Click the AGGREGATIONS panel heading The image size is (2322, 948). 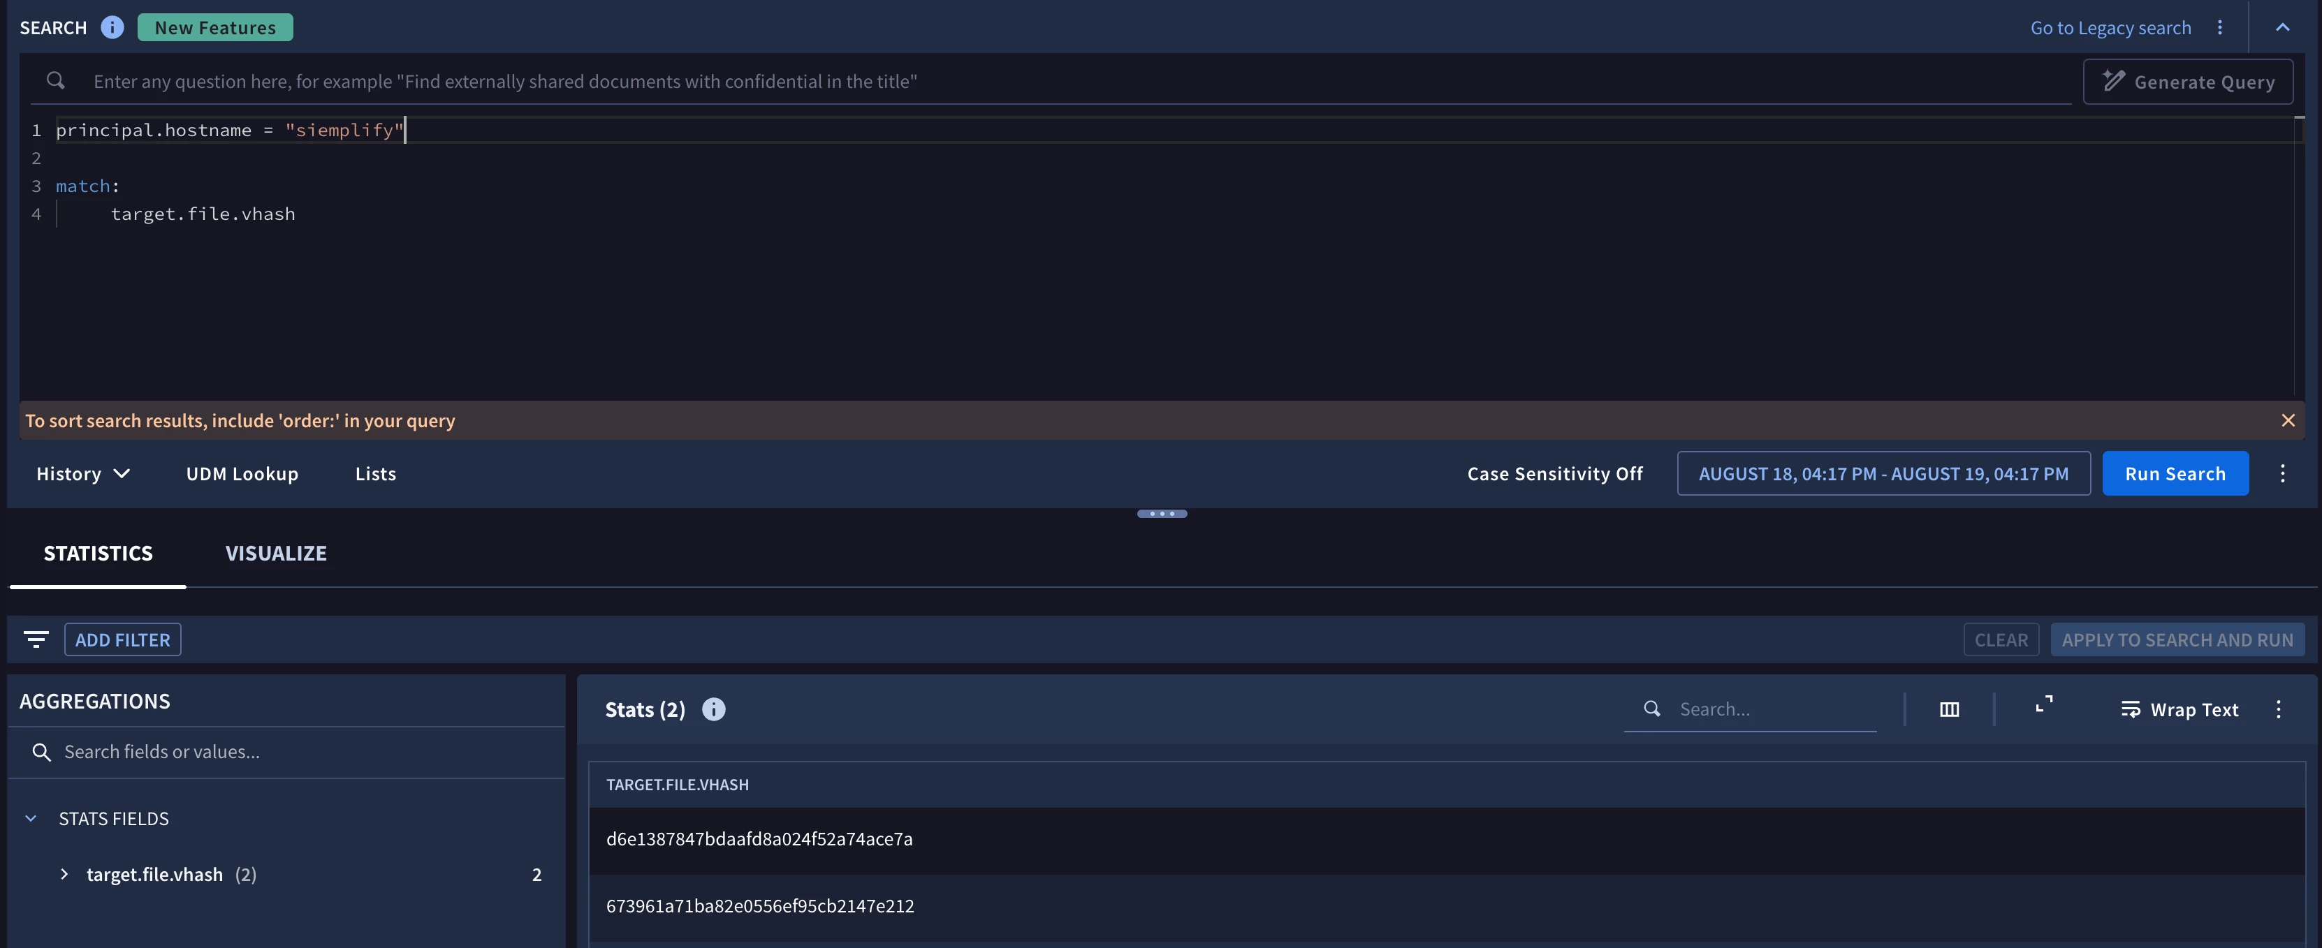click(x=94, y=701)
